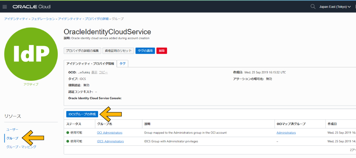Click the リソース section heading
The width and height of the screenshot is (356, 158).
(13, 116)
